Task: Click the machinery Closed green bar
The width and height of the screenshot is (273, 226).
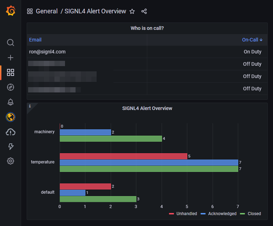Action: (x=111, y=138)
